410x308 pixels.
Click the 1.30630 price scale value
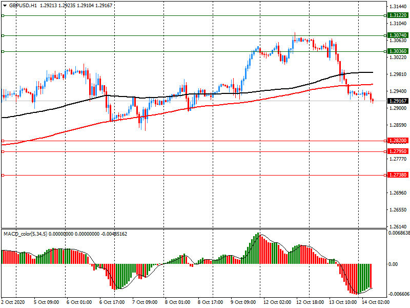coord(398,41)
